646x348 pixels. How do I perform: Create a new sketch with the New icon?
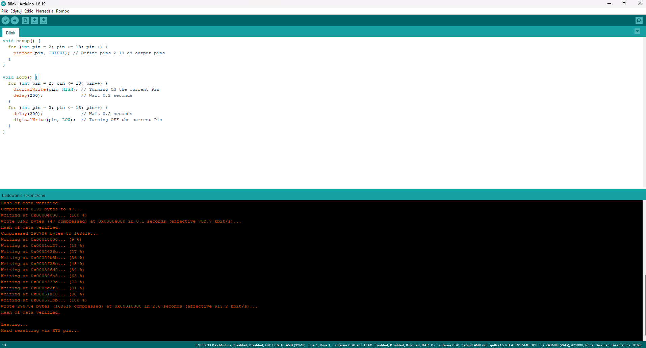pos(25,21)
